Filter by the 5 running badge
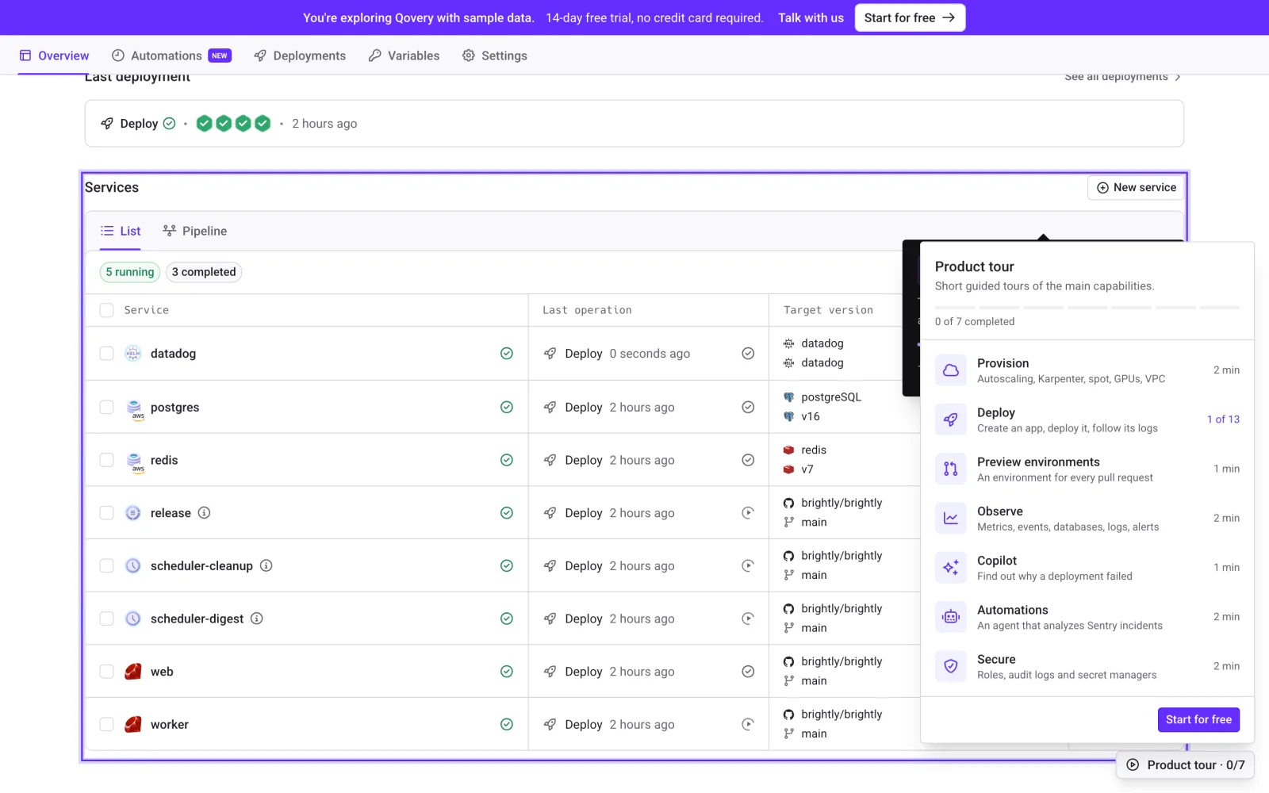The image size is (1269, 793). pos(130,272)
